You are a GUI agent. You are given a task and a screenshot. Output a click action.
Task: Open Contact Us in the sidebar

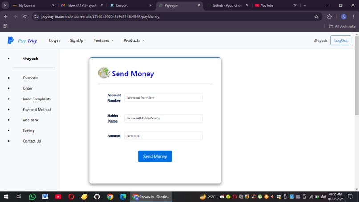click(x=32, y=141)
